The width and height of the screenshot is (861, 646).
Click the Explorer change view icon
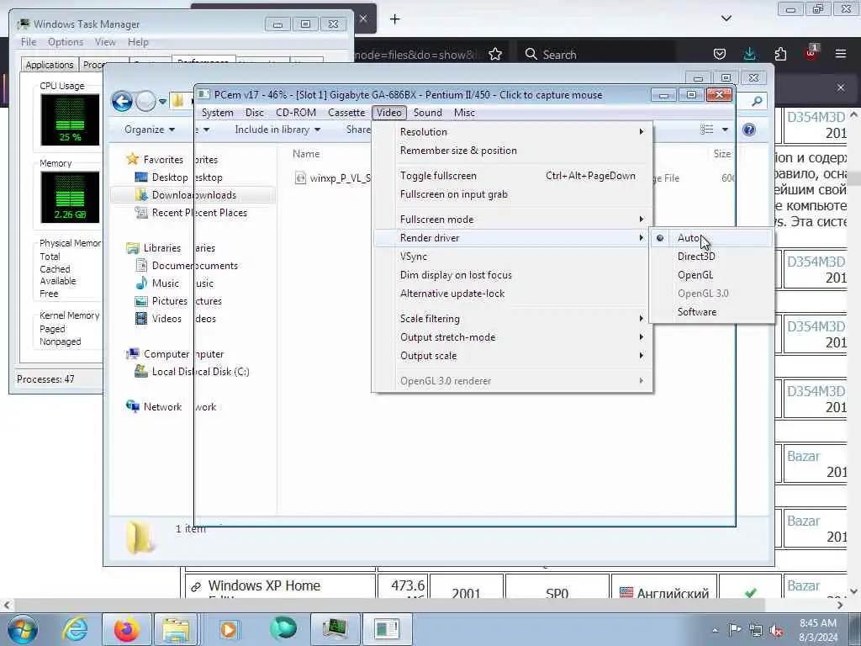[706, 130]
